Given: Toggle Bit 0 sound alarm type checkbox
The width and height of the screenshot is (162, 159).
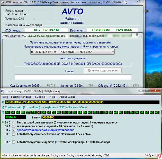Looking at the screenshot, I should (13, 122).
